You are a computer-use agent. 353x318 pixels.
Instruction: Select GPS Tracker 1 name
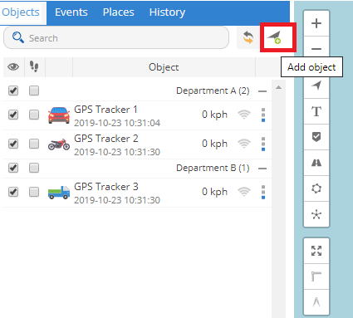[x=105, y=110]
